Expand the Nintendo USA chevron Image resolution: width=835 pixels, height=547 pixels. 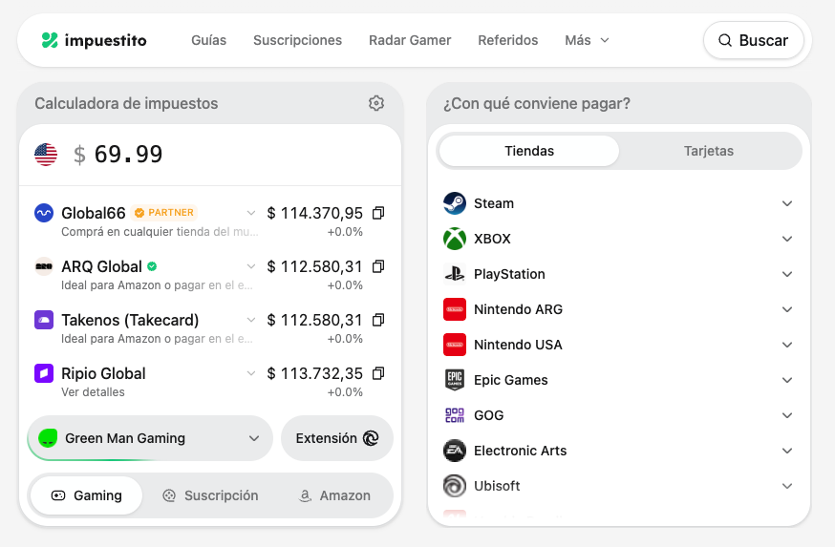click(x=787, y=345)
